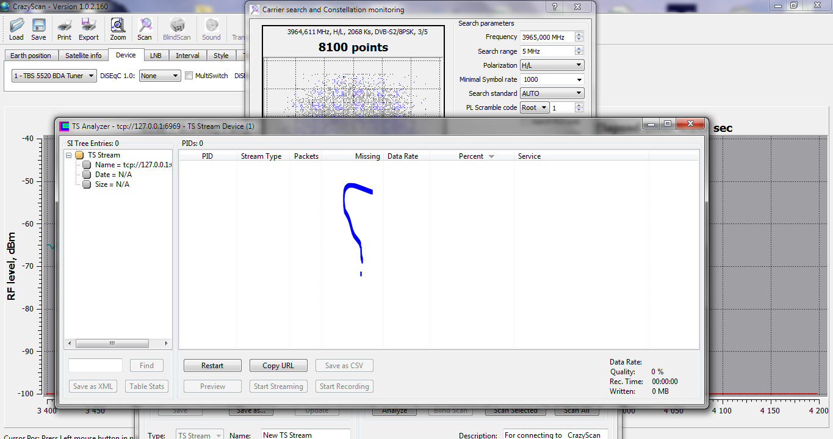Switch to the LNB tab
Viewport: 833px width, 439px height.
pyautogui.click(x=156, y=56)
